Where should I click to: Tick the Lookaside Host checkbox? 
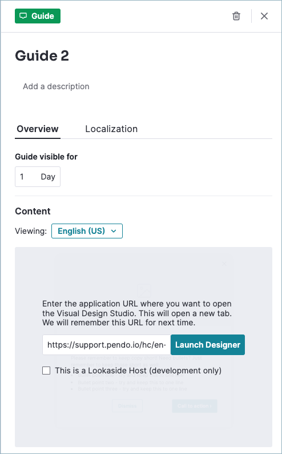click(46, 371)
